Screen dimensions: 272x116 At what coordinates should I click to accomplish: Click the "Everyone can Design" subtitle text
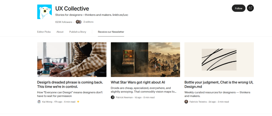[70, 94]
